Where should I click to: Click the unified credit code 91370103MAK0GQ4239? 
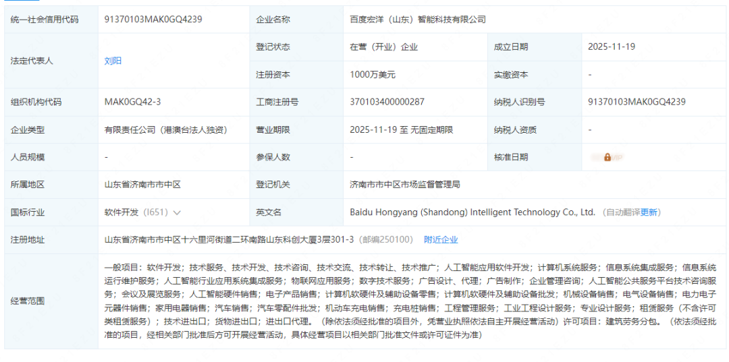[x=153, y=20]
